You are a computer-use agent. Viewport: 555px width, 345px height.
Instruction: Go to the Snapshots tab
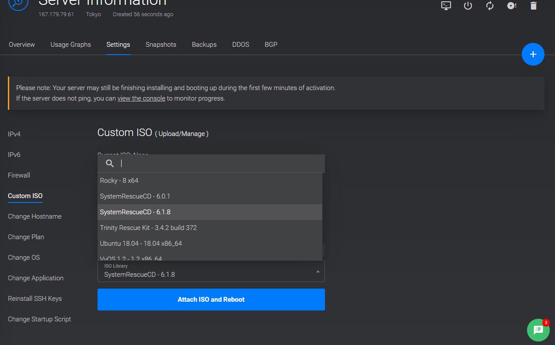tap(161, 45)
